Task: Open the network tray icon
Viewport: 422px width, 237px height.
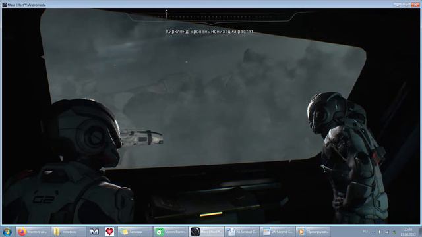Action: (387, 232)
